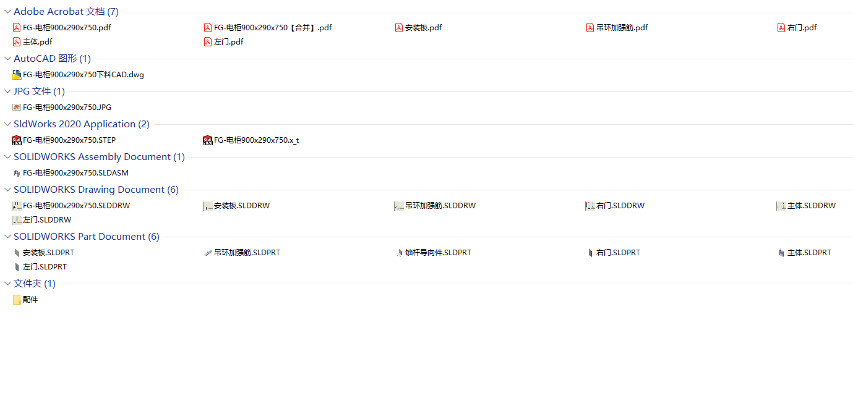Click the x_t file SolidWorks icon
853x406 pixels.
click(208, 140)
